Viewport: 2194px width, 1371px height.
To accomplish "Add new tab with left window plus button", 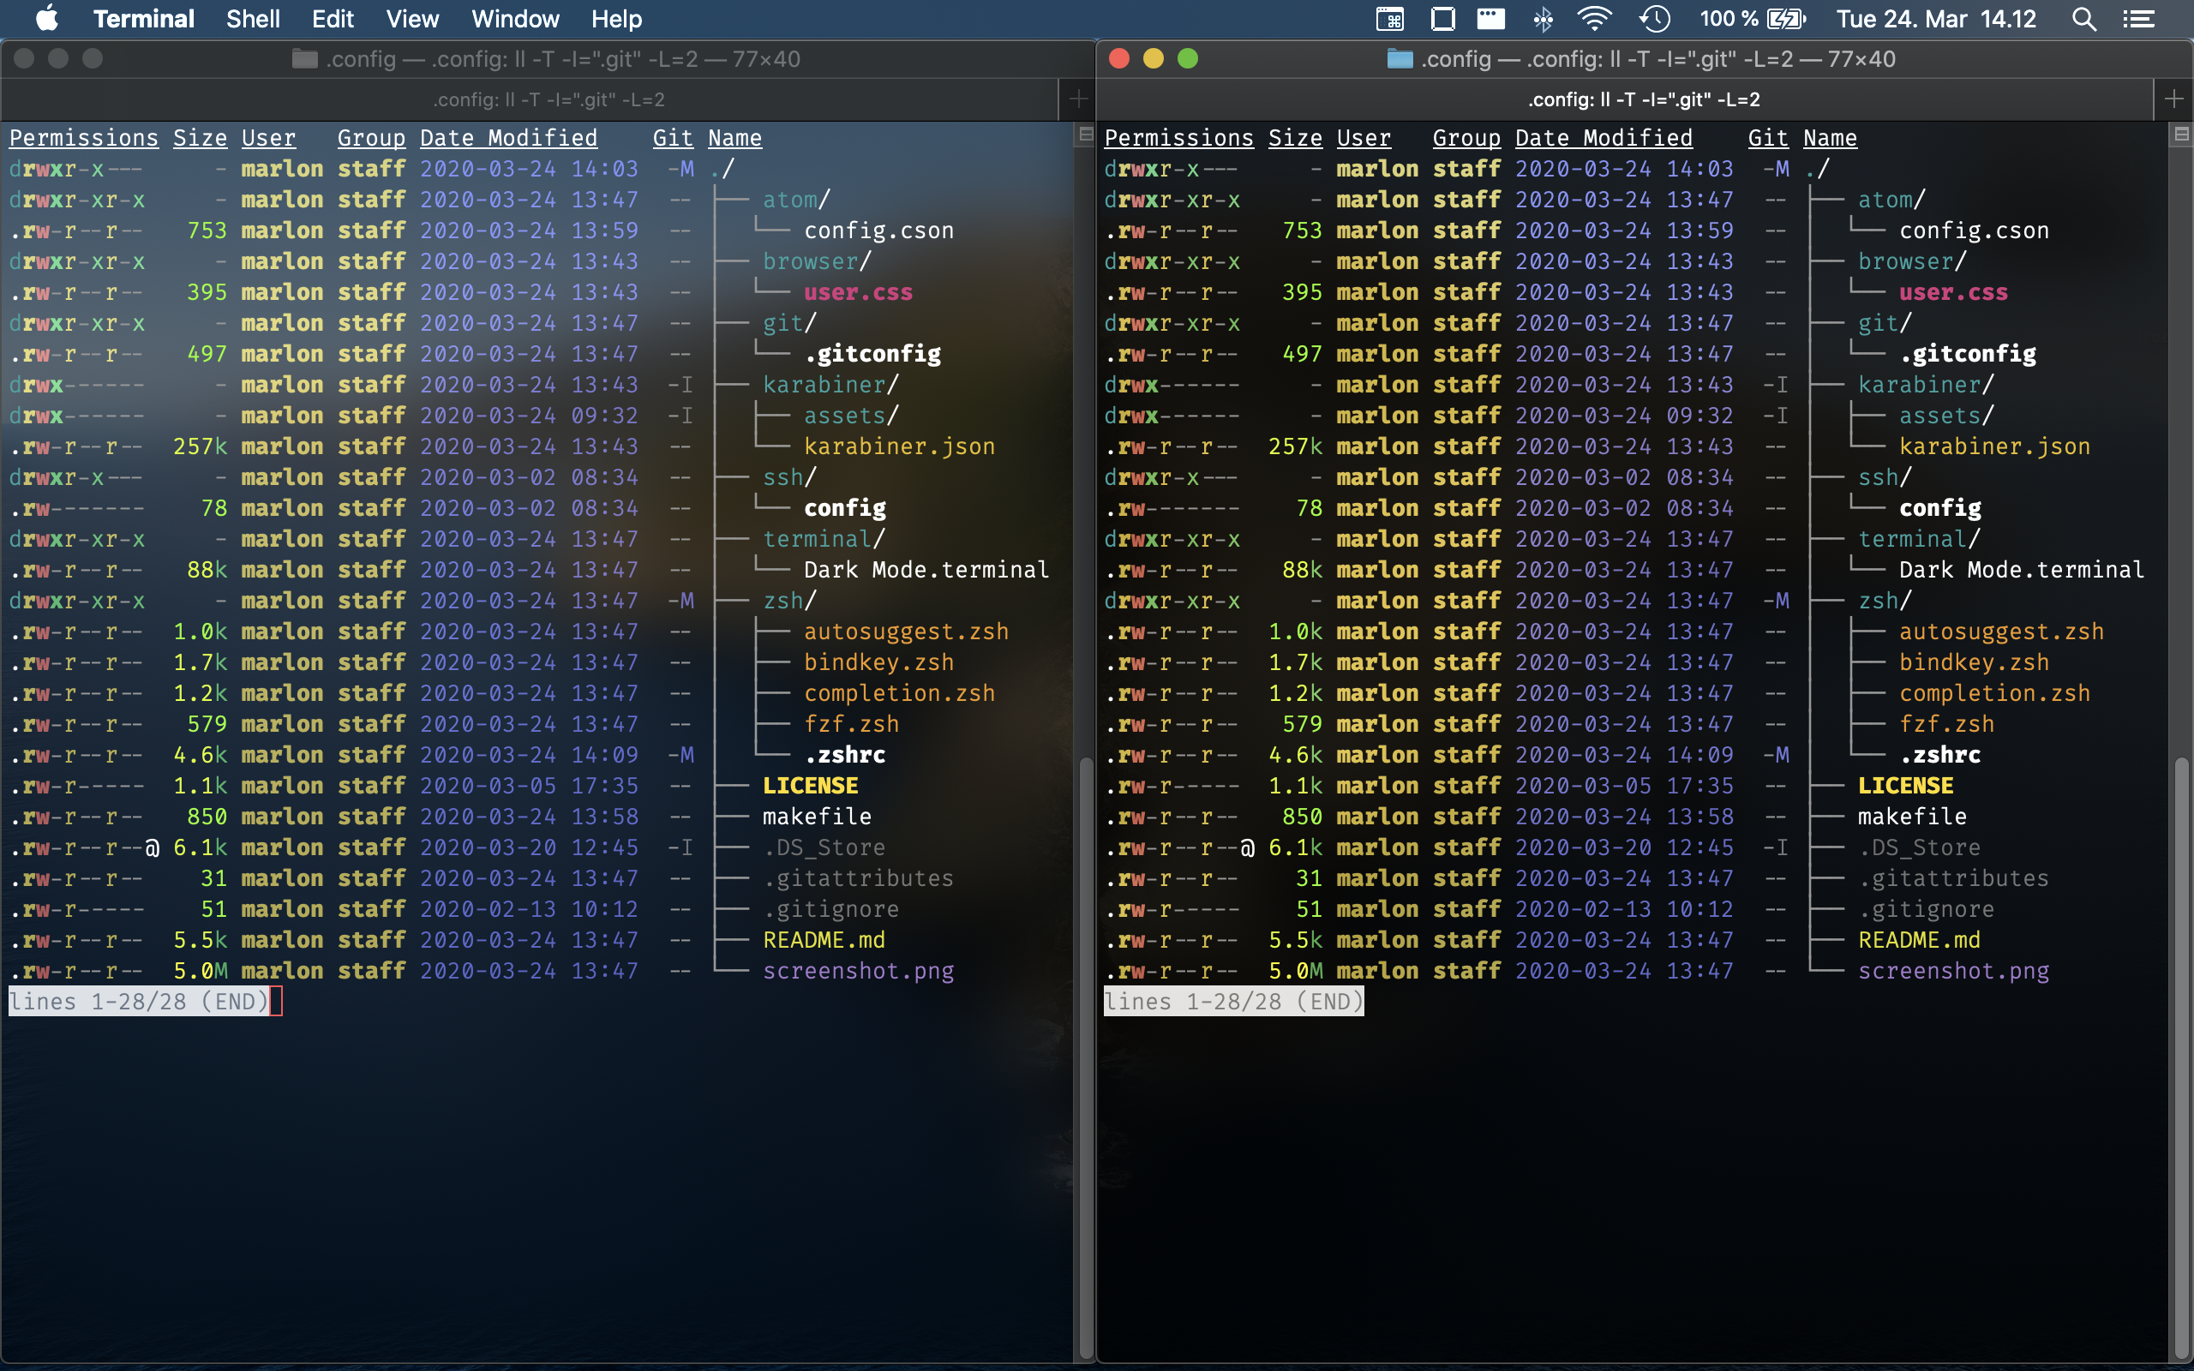I will coord(1078,99).
